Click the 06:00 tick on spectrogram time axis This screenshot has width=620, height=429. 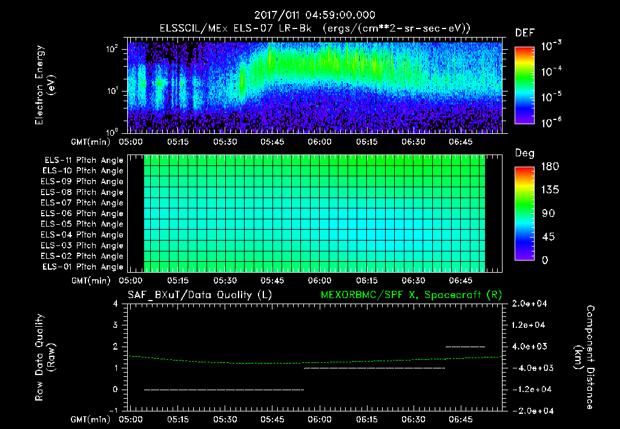pyautogui.click(x=320, y=142)
